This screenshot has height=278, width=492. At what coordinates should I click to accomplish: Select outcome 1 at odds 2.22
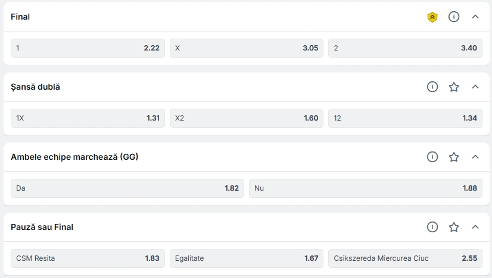(x=88, y=48)
